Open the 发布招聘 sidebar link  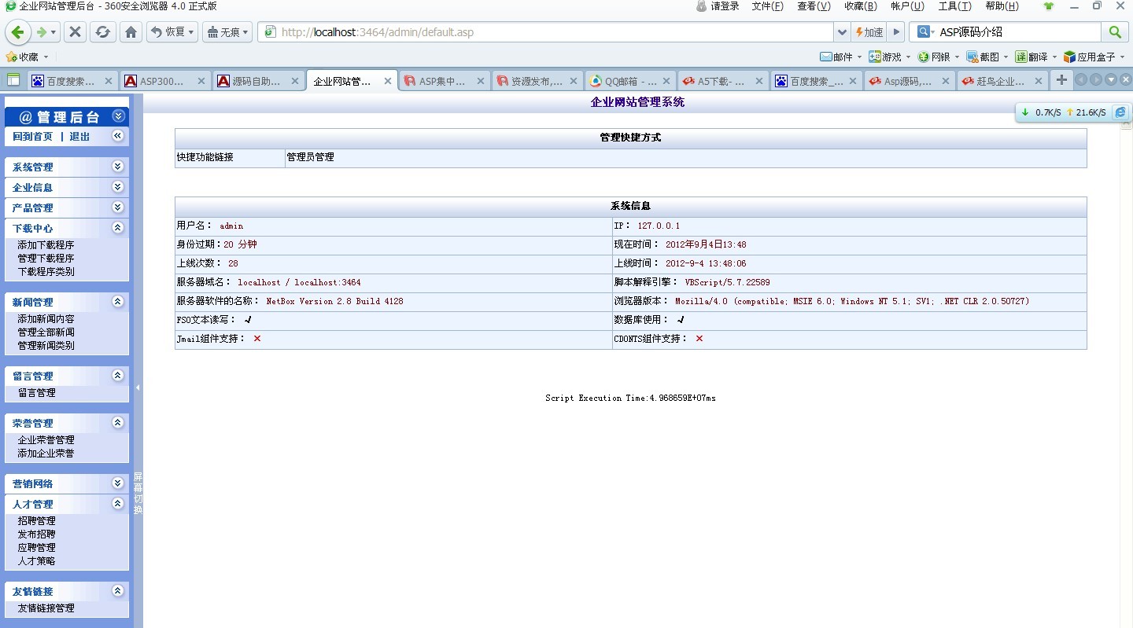tap(36, 534)
